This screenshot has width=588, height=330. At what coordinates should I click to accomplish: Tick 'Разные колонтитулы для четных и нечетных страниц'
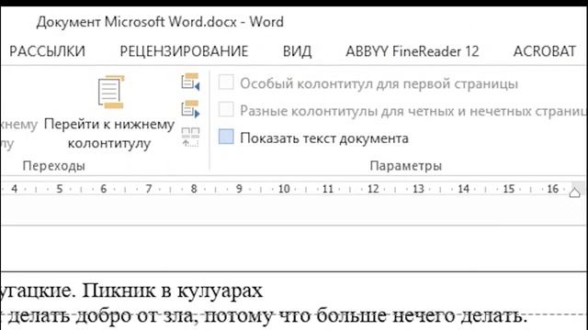coord(226,110)
